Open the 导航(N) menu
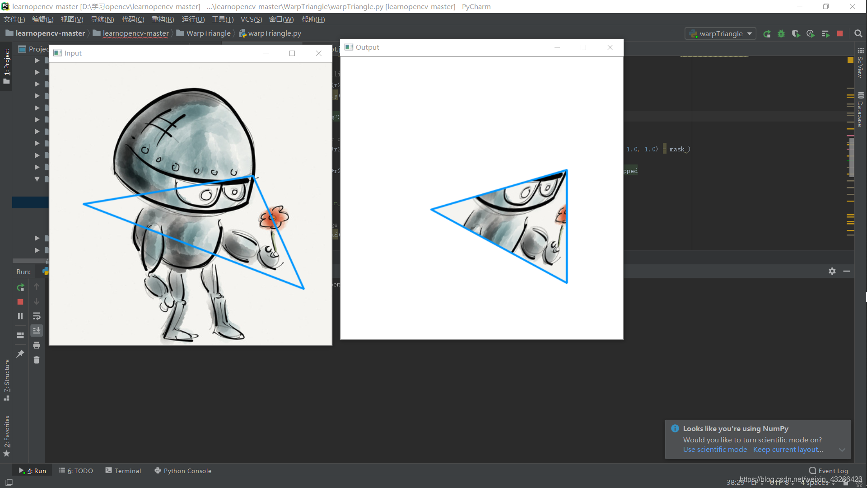 click(103, 19)
